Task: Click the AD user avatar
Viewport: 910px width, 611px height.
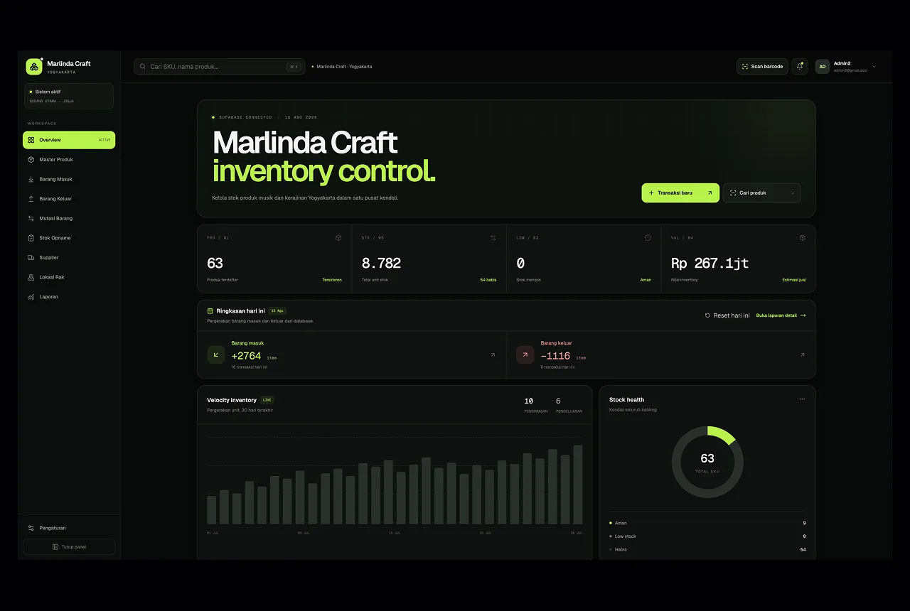Action: pos(823,67)
